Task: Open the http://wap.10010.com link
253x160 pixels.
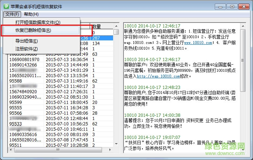Action: click(158, 76)
